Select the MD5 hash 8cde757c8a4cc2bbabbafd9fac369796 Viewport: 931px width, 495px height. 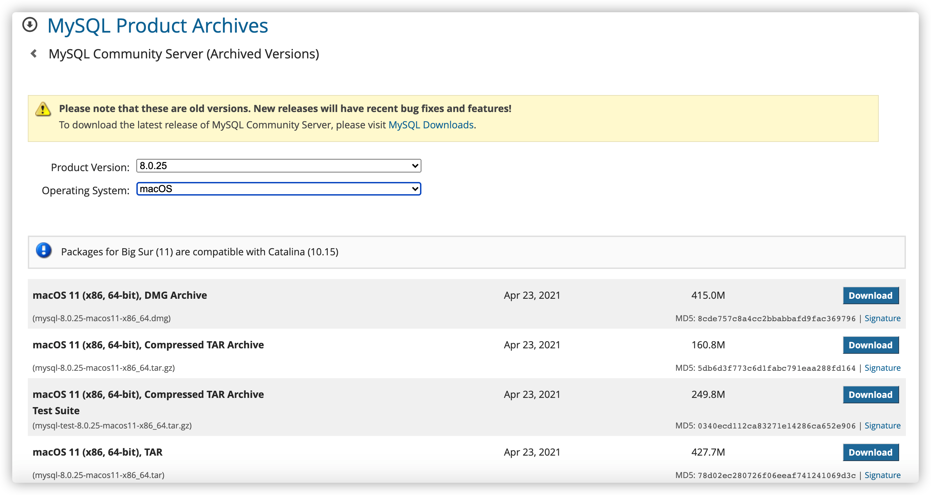click(x=776, y=319)
